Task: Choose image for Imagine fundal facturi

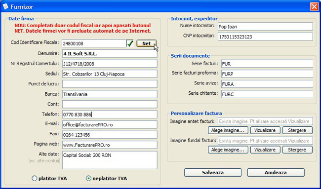Action: [228, 150]
